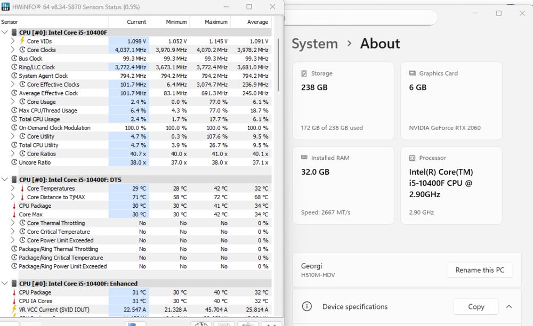Click the HWiNFO app icon in title bar
Screen dimensions: 533x326
click(x=5, y=6)
